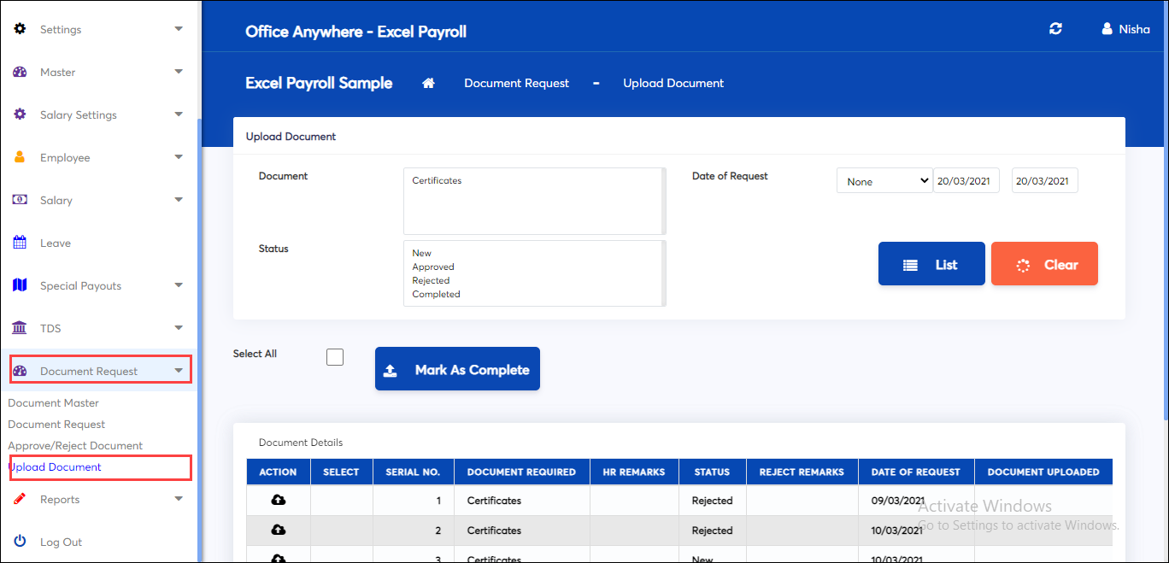Collapse the Document Request menu arrow
Viewport: 1169px width, 563px height.
click(179, 371)
